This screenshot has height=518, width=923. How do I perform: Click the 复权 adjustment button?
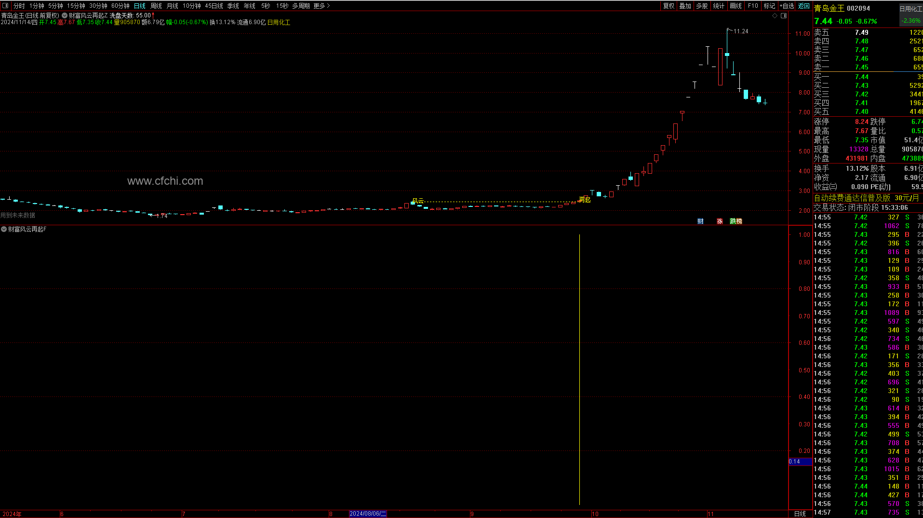(669, 6)
